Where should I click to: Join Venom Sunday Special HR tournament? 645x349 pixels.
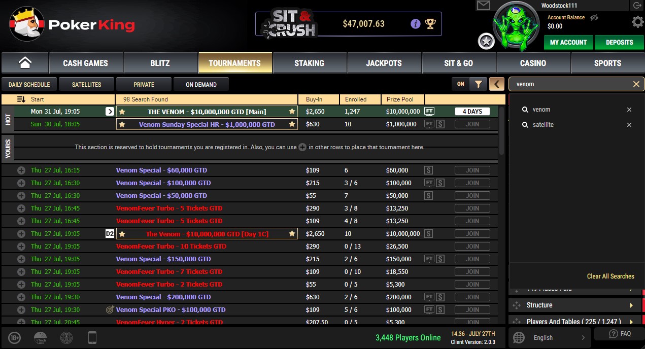tap(472, 124)
